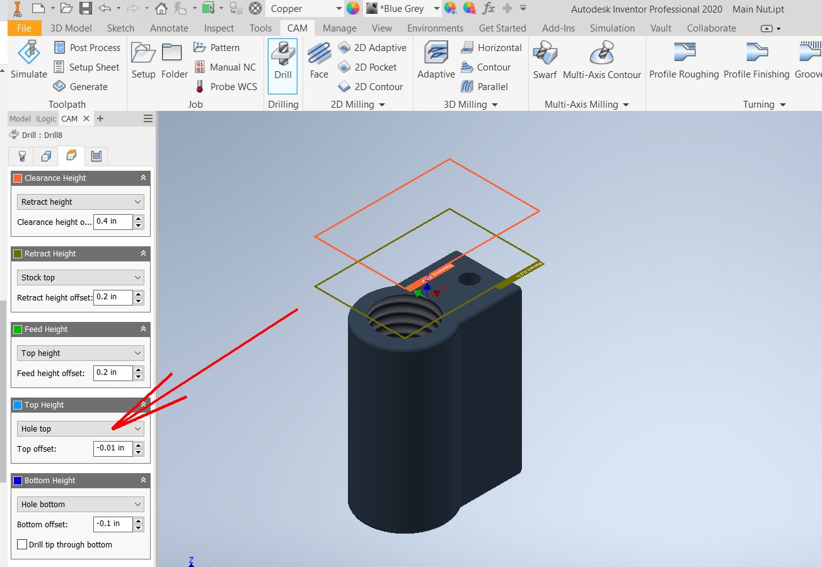Select the 2D Adaptive clearing tool
Screen dimensions: 822x567
coord(372,47)
